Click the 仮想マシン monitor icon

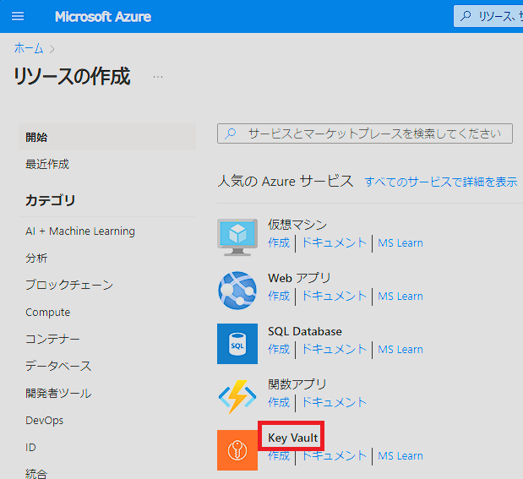[237, 237]
